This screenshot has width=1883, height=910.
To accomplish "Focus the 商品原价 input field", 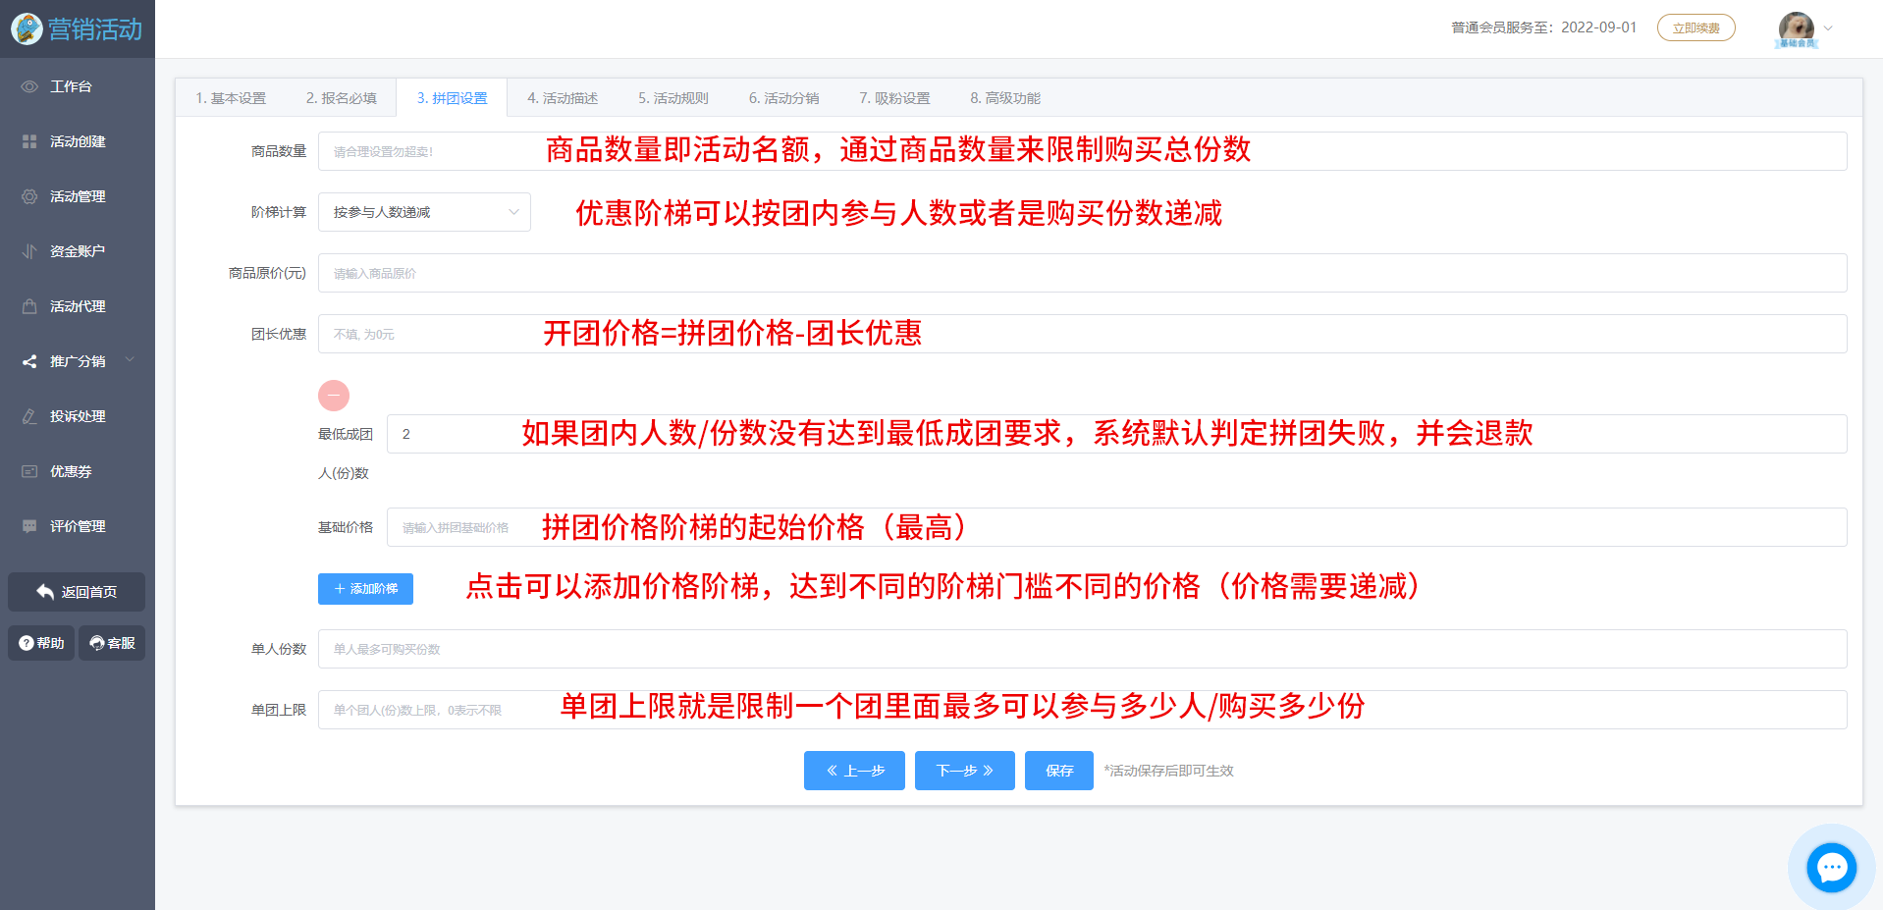I will coord(1082,273).
